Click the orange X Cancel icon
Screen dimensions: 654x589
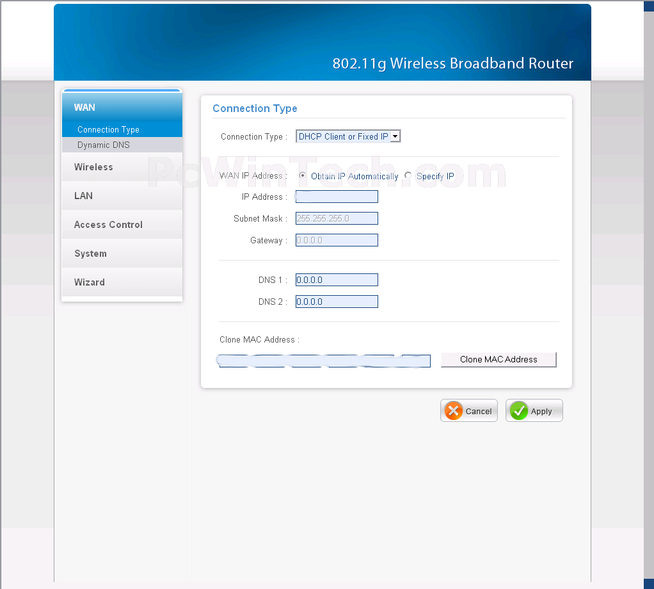(453, 411)
